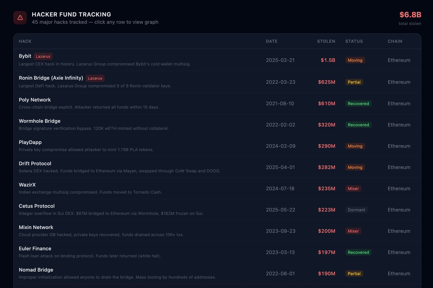
Task: Click the HACK column header
Action: point(25,41)
